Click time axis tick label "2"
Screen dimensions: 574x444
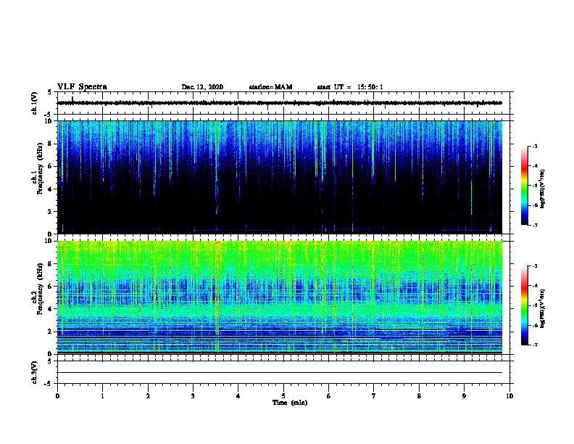(x=148, y=396)
